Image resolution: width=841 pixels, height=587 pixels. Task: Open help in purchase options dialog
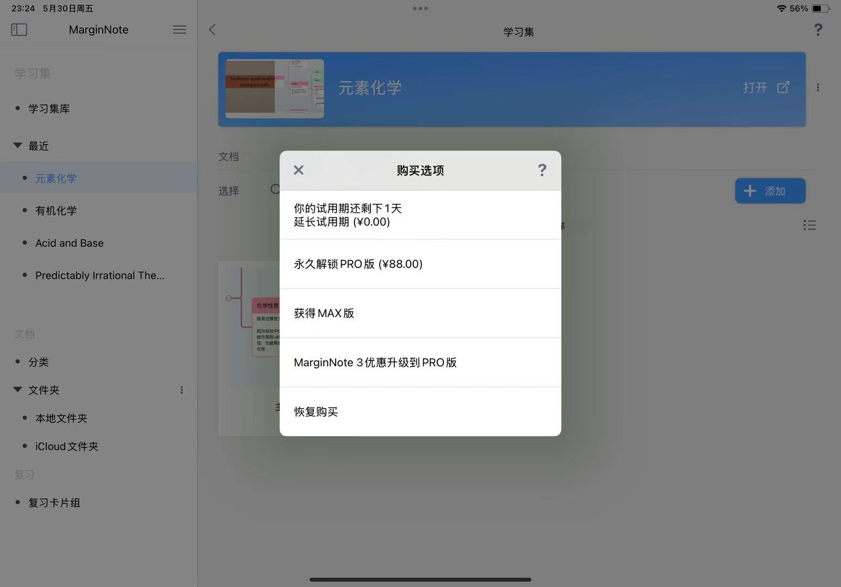pyautogui.click(x=542, y=170)
